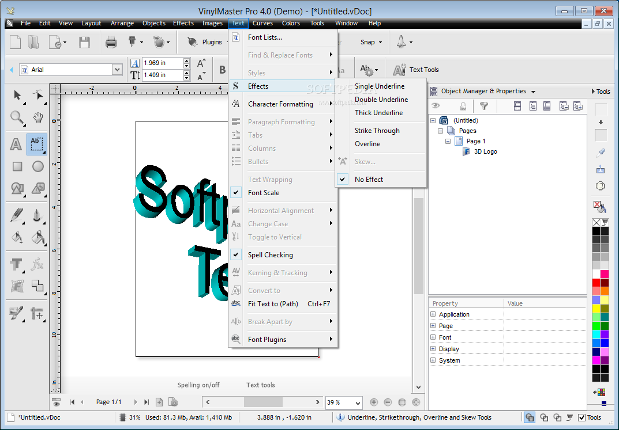Toggle Font Scale checkmark item
The image size is (619, 430).
click(x=283, y=193)
